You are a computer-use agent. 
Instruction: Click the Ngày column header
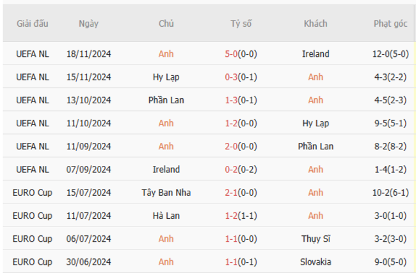(x=88, y=24)
